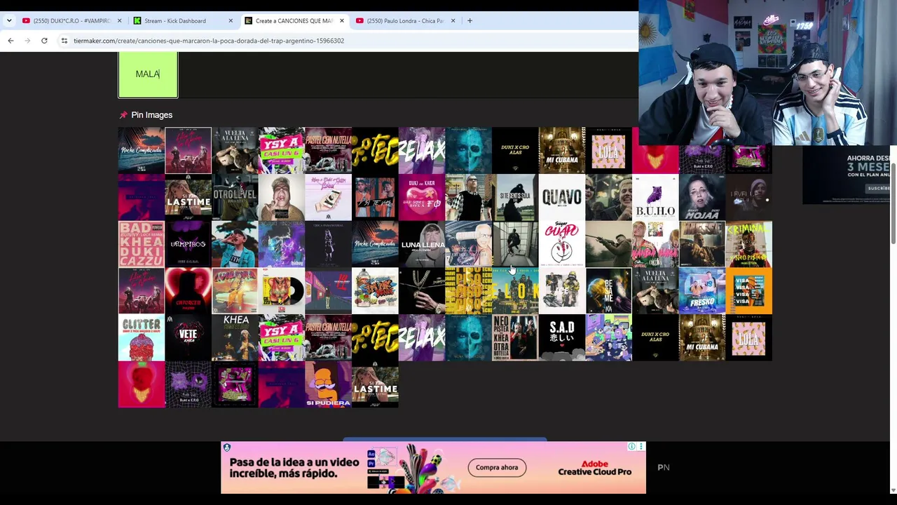Screen dimensions: 897x505
Task: Click the Pin Images heading text
Action: point(151,115)
